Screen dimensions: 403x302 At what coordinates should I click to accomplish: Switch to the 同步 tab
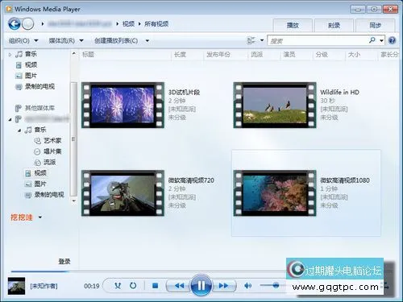coord(376,26)
